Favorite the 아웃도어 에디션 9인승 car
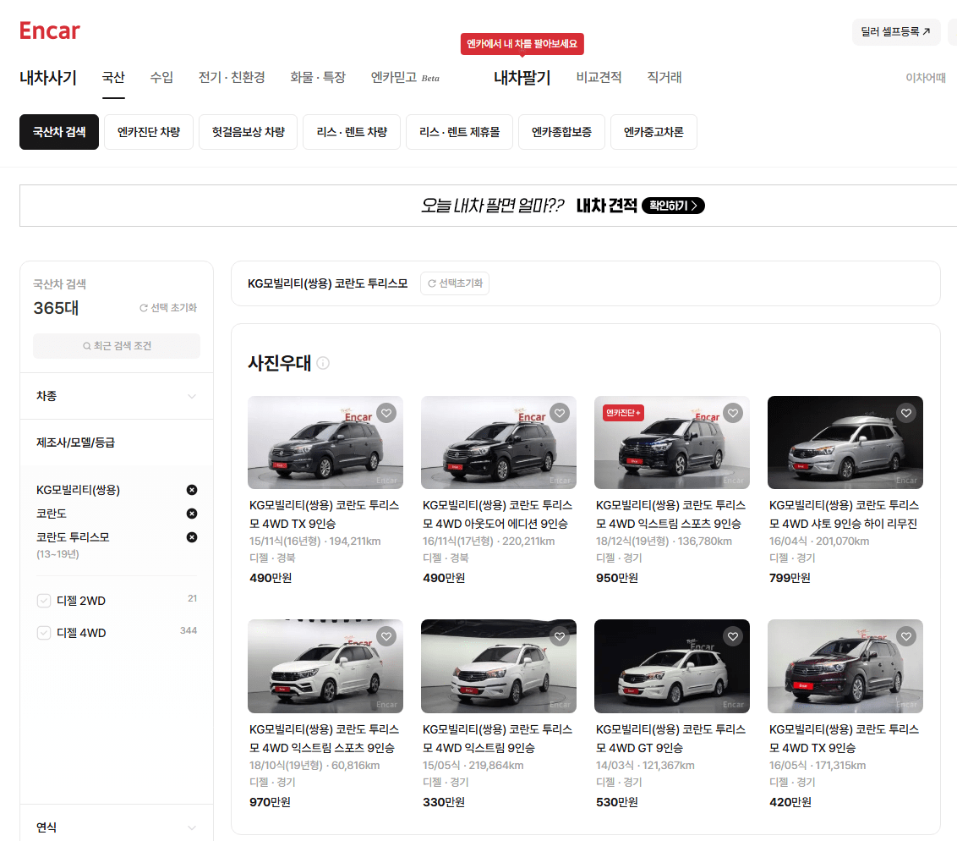The width and height of the screenshot is (957, 841). [560, 413]
